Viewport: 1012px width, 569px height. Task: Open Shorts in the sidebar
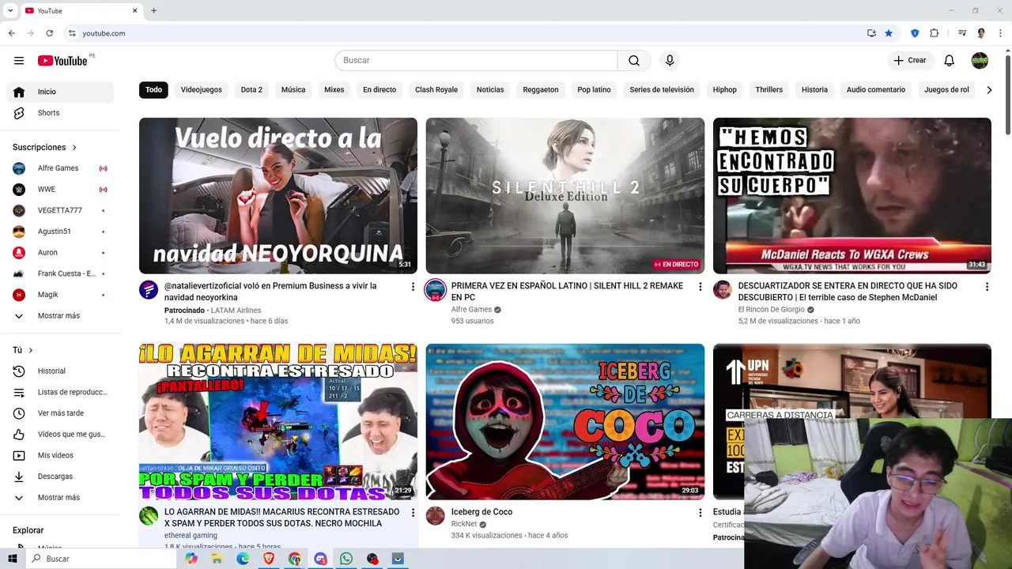(60, 113)
